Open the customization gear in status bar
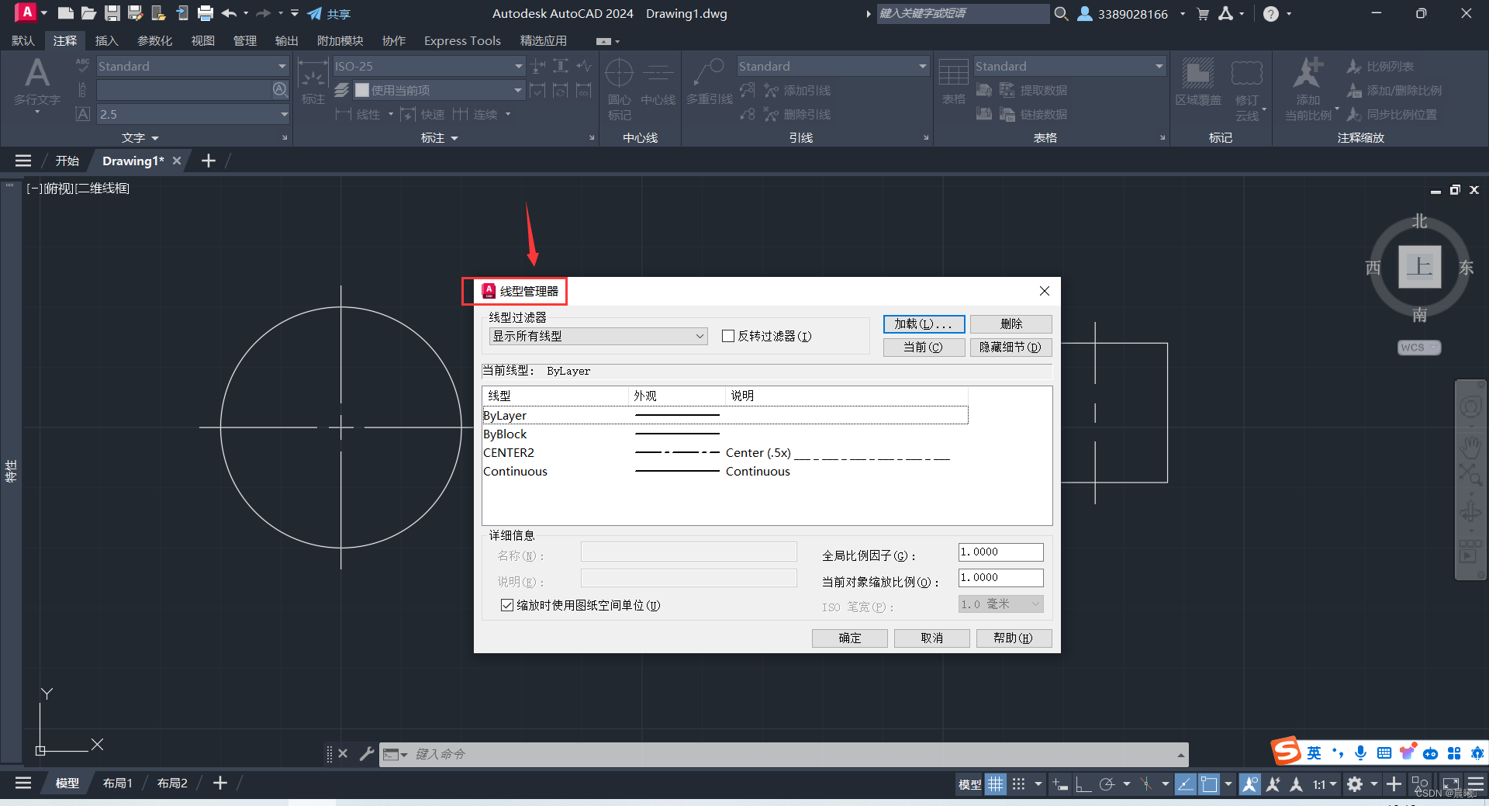This screenshot has width=1489, height=806. point(1356,784)
